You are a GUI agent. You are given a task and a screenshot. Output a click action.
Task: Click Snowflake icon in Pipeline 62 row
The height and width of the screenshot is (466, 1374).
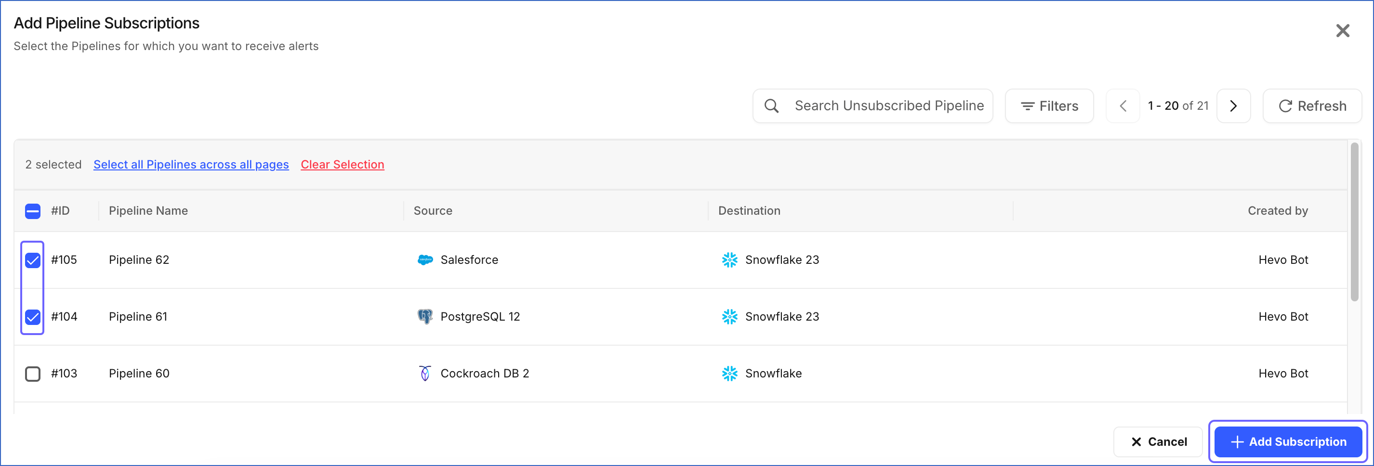coord(729,259)
